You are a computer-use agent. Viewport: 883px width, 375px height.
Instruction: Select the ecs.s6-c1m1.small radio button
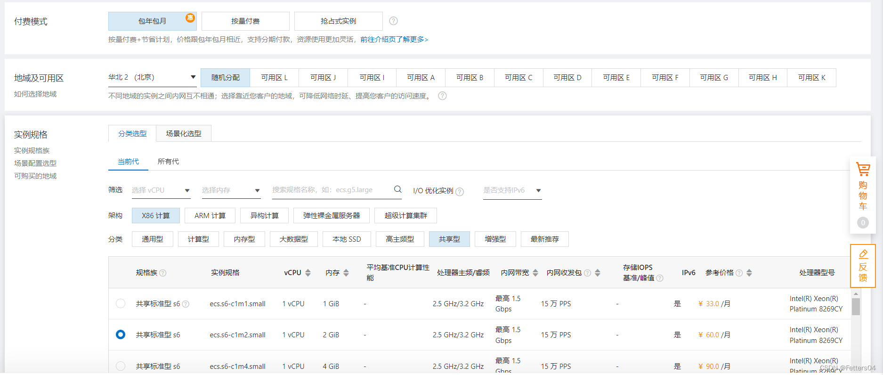coord(121,303)
